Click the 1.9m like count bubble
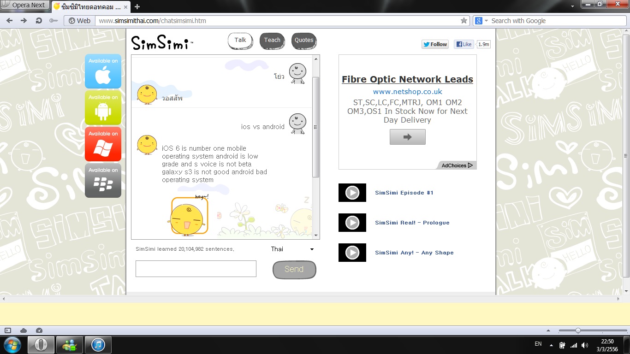The image size is (630, 354). click(483, 44)
